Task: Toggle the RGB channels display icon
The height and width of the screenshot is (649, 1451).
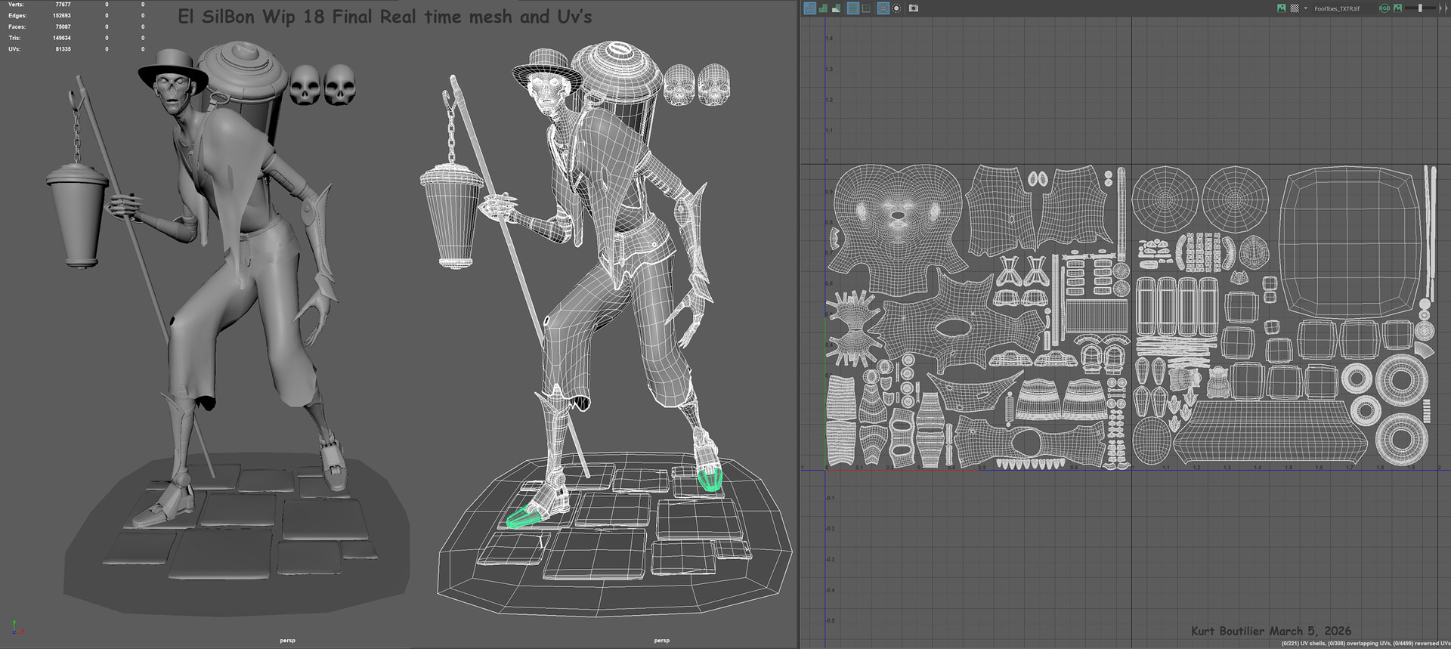Action: tap(1384, 8)
